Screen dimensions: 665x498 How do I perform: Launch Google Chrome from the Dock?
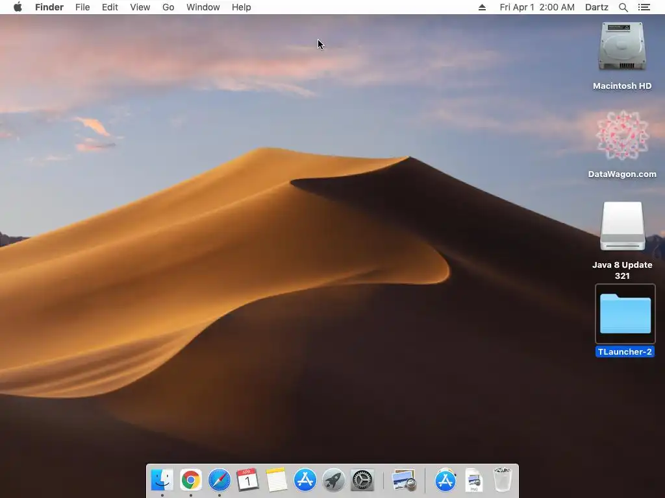[191, 480]
